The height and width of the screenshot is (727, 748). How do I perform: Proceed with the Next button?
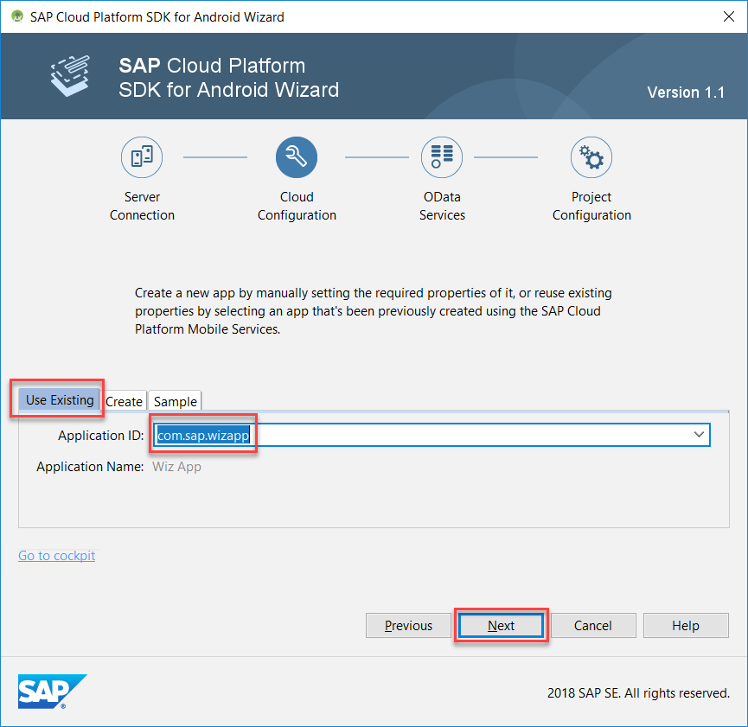(501, 626)
